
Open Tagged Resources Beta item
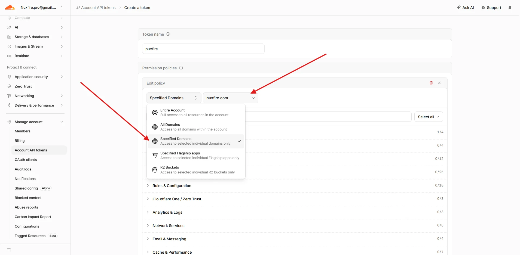pyautogui.click(x=39, y=236)
